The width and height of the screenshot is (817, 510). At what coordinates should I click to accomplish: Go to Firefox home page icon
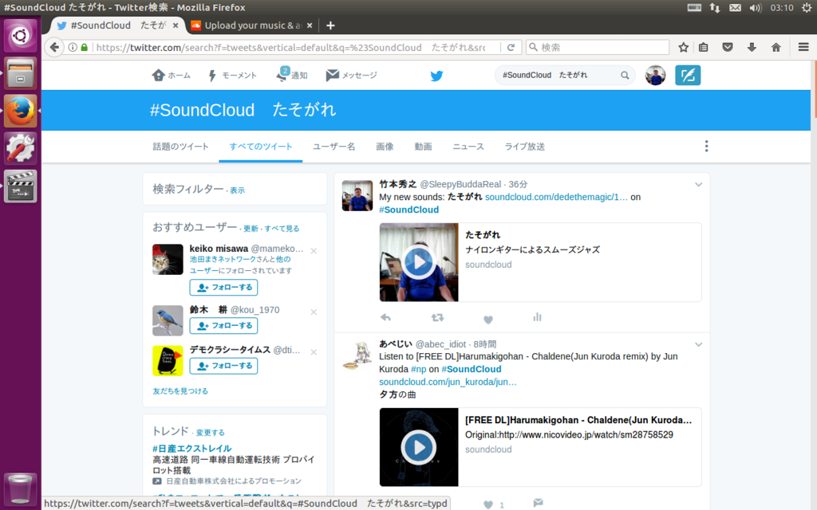point(776,47)
